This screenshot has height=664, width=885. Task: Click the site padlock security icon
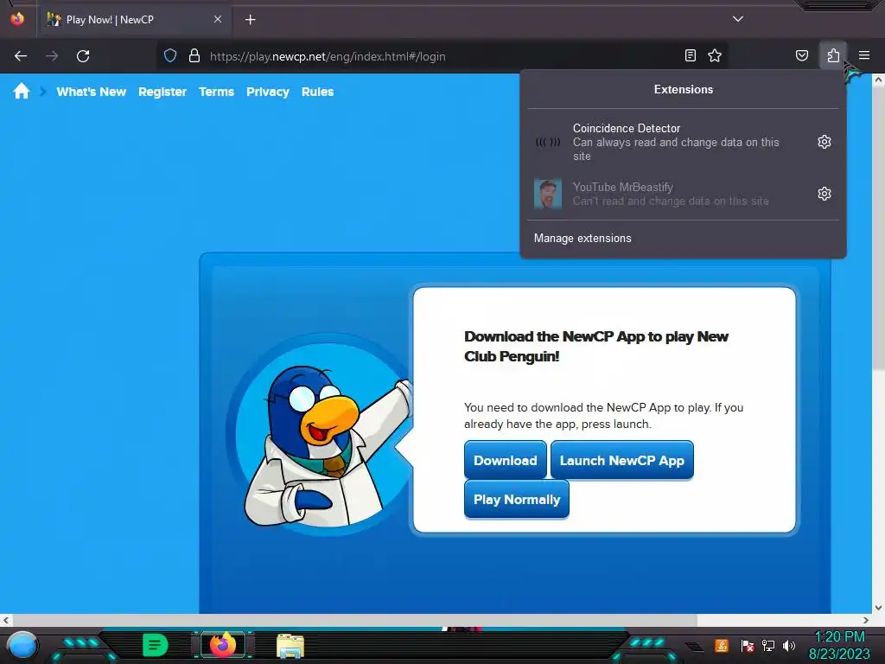pyautogui.click(x=194, y=56)
